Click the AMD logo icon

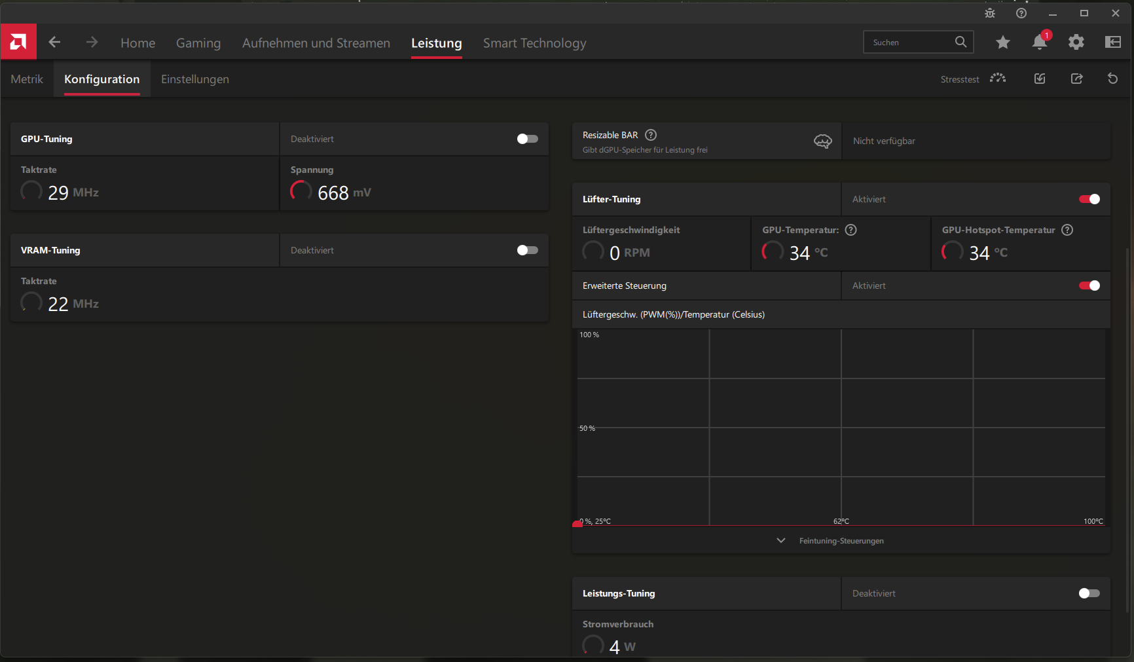18,43
